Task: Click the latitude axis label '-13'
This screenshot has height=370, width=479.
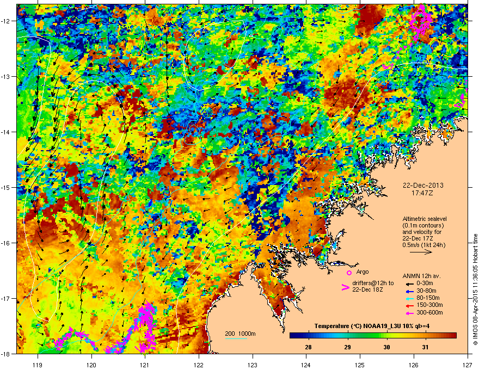Action: pos(5,77)
